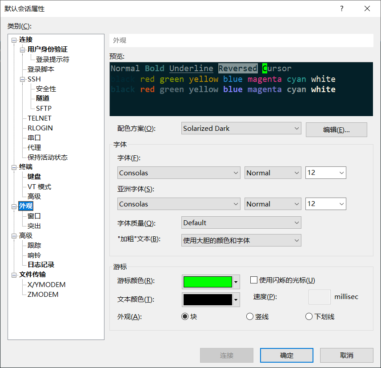
Task: Click the 编辑(E) button
Action: click(x=336, y=129)
